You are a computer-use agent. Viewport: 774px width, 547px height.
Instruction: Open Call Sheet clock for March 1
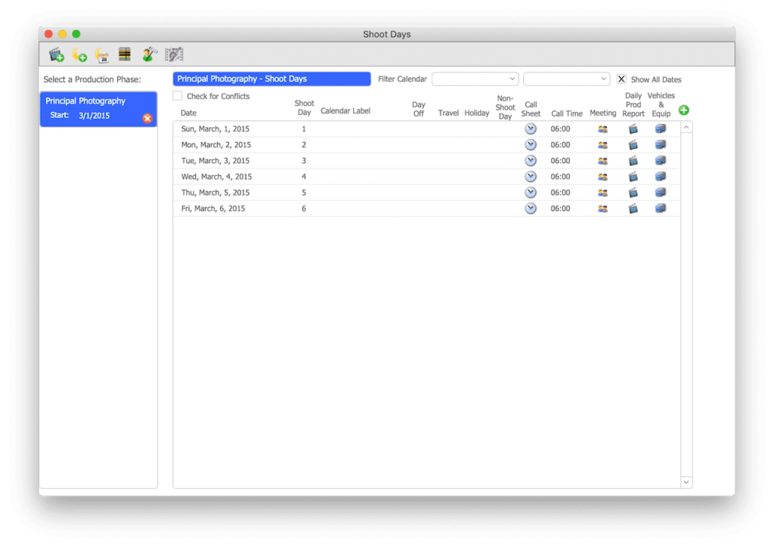pyautogui.click(x=531, y=129)
